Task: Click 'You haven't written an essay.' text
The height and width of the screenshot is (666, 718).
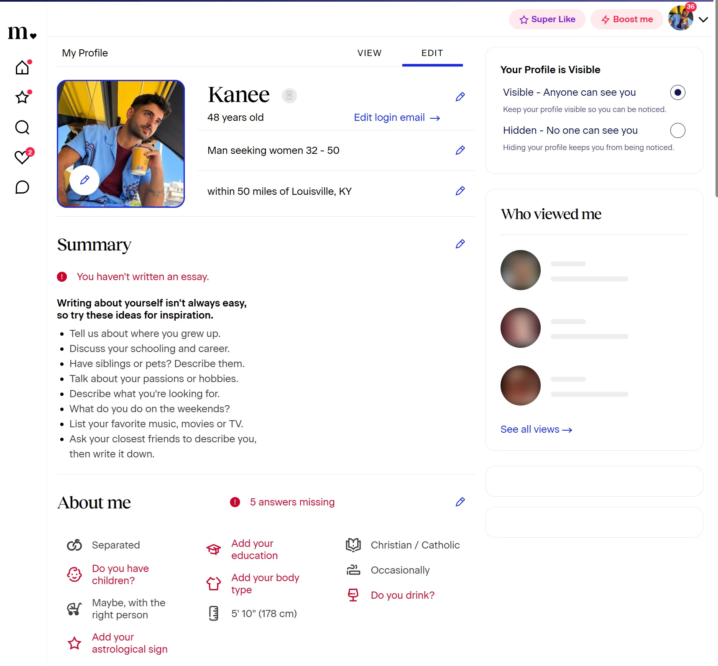Action: 143,277
